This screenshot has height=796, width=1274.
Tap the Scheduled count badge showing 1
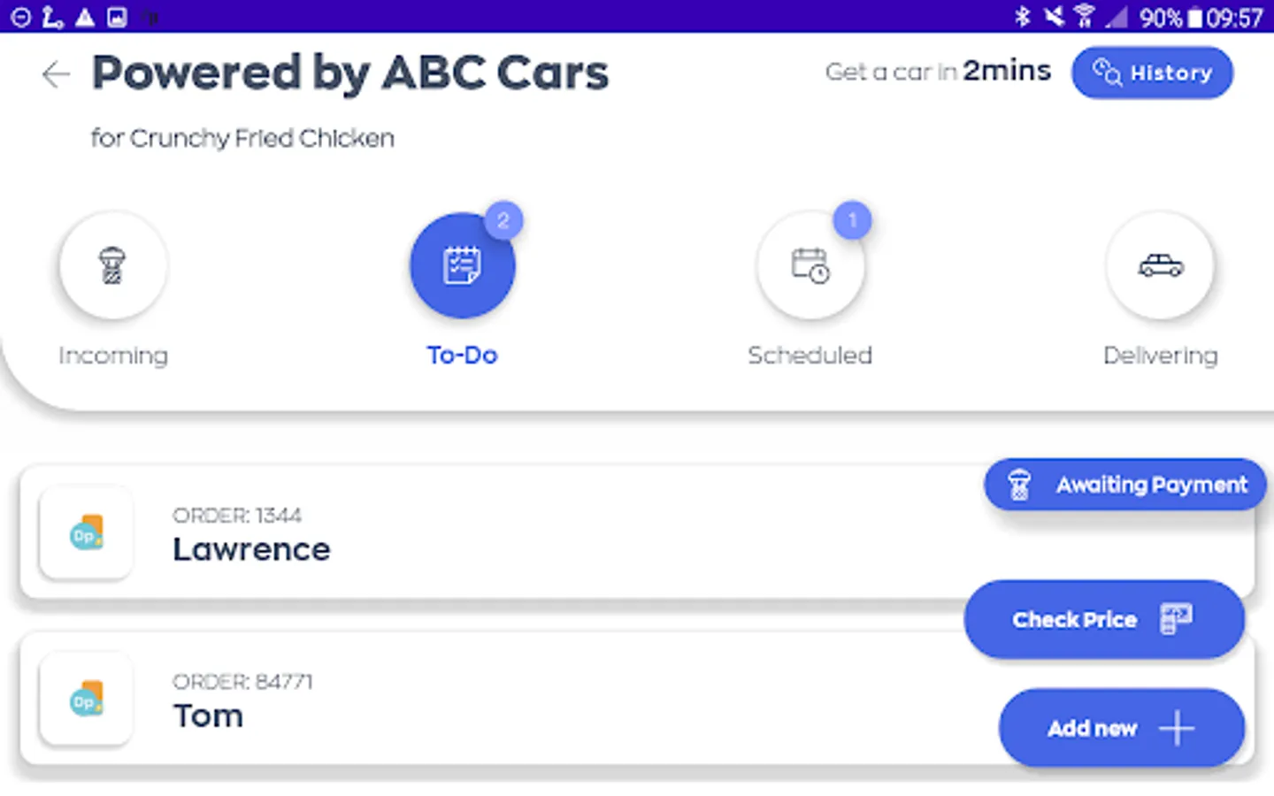(852, 220)
